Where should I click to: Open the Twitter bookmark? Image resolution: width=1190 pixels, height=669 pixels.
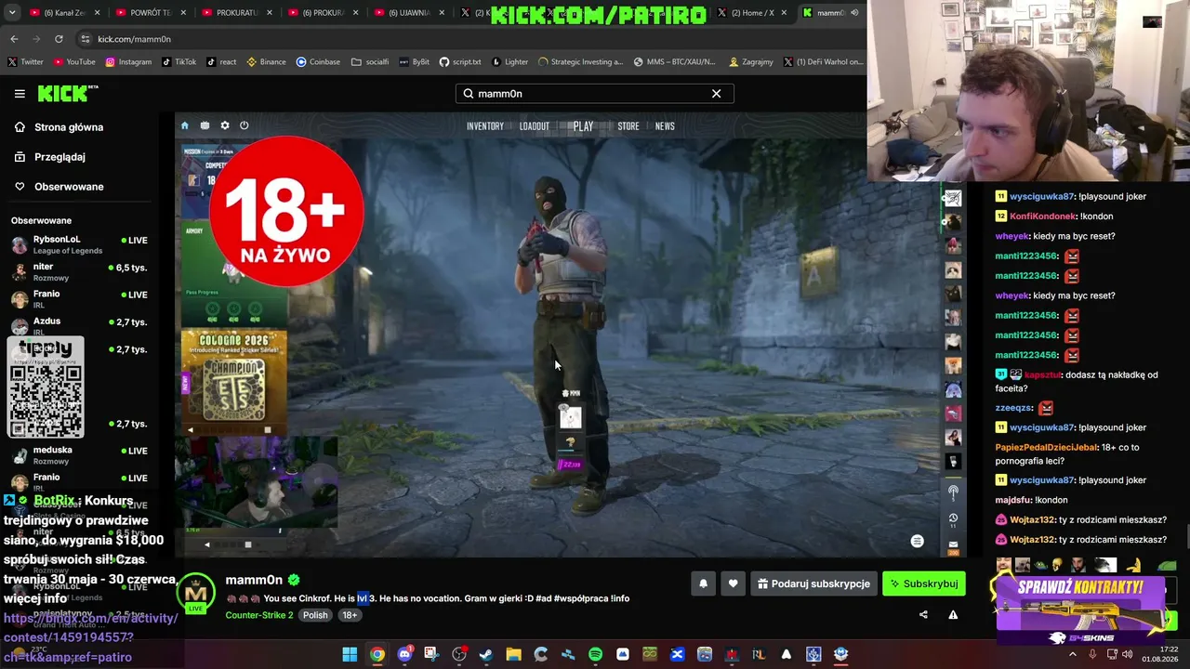(26, 62)
